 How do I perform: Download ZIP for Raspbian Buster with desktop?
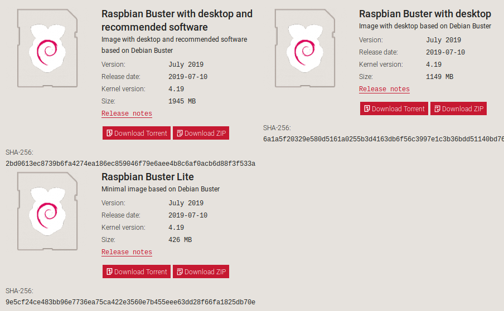click(458, 108)
